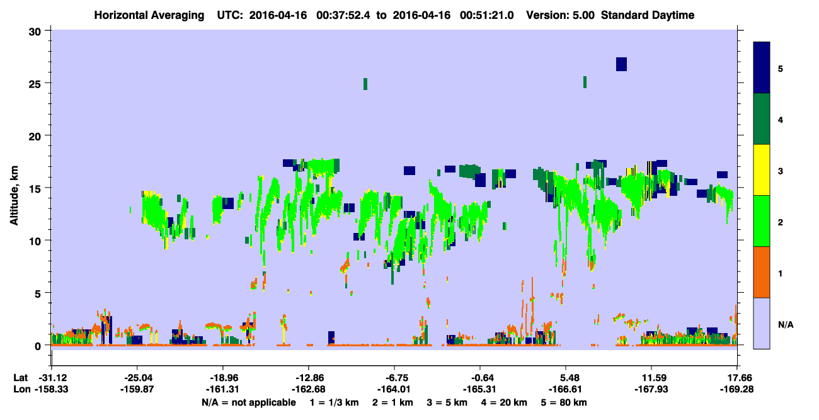Click longitude value -165.31

click(x=480, y=390)
